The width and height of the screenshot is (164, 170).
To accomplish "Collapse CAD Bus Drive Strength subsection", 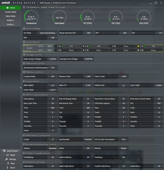I will click(x=24, y=162).
